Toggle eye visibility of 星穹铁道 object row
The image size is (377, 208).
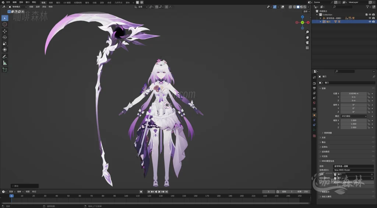pos(370,18)
